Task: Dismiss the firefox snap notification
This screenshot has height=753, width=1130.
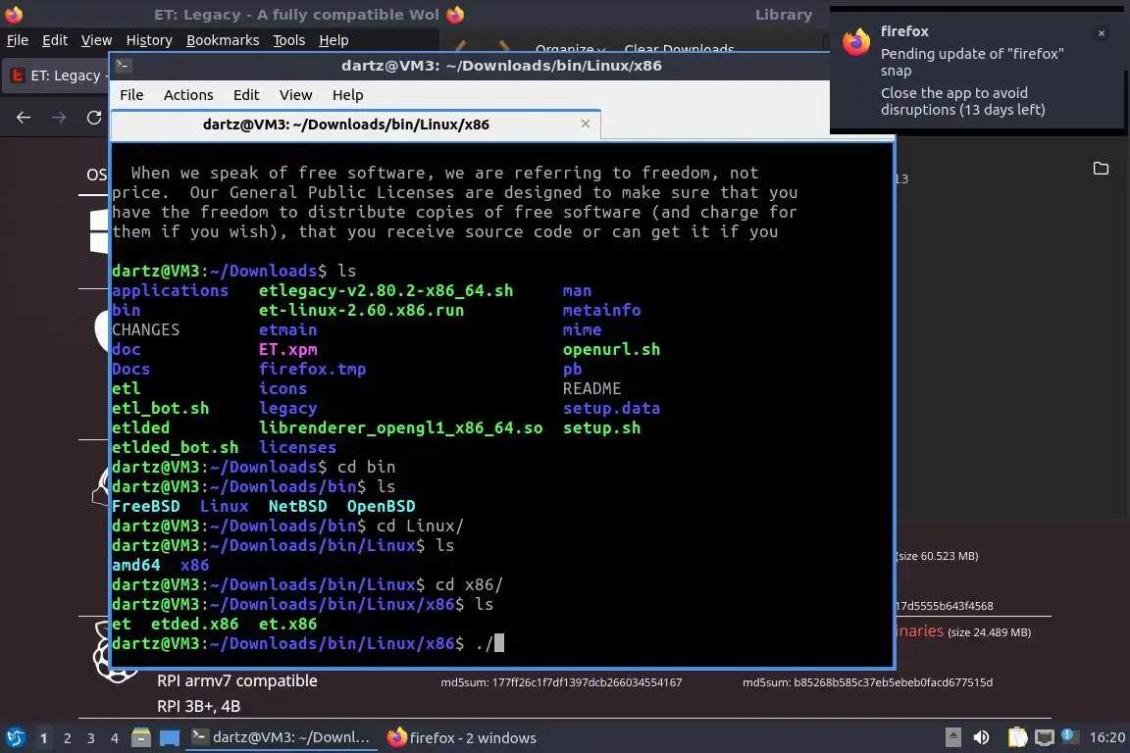Action: (1102, 33)
